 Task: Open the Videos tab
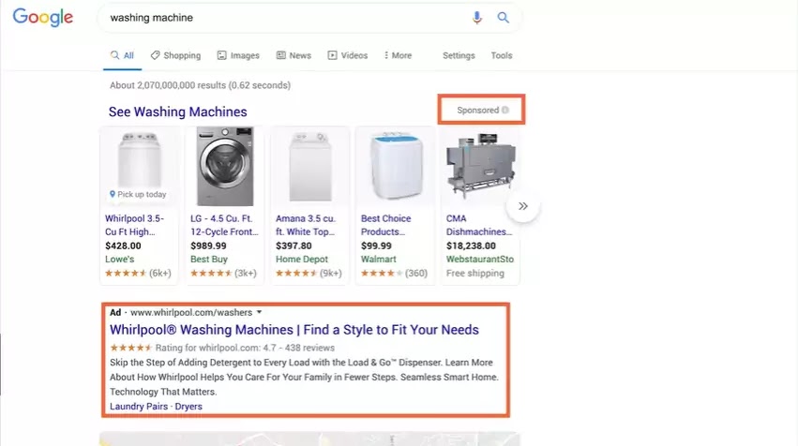348,55
